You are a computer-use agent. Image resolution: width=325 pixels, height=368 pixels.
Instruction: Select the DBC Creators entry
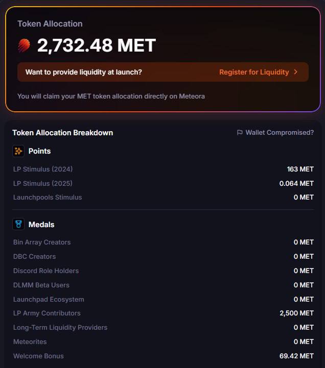click(x=163, y=256)
